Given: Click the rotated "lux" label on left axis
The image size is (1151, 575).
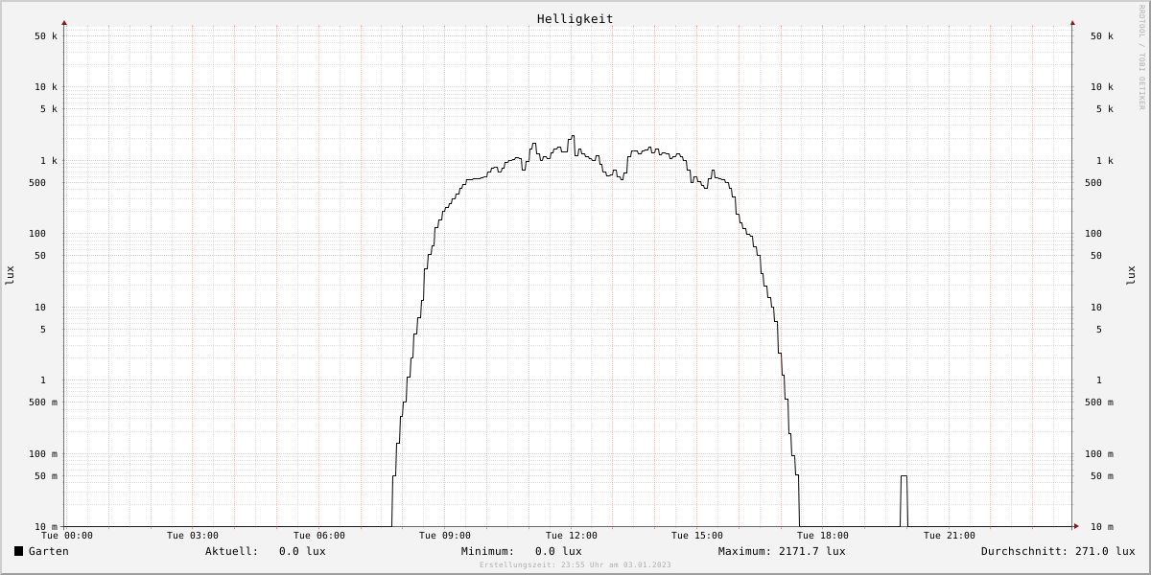Looking at the screenshot, I should [x=10, y=275].
